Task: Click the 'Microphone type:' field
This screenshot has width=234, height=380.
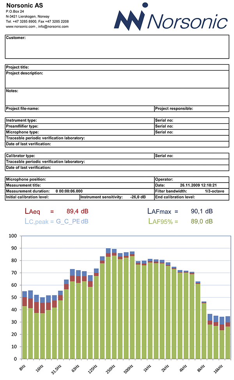Action: [x=80, y=132]
